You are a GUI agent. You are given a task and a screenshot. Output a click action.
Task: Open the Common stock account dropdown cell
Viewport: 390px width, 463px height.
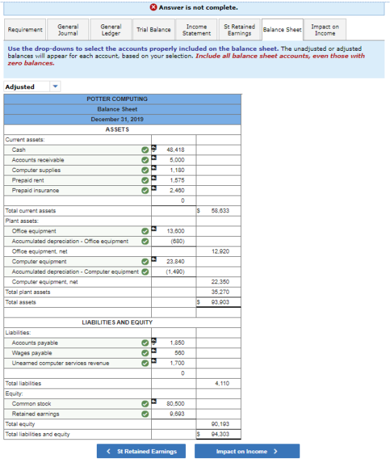[78, 403]
